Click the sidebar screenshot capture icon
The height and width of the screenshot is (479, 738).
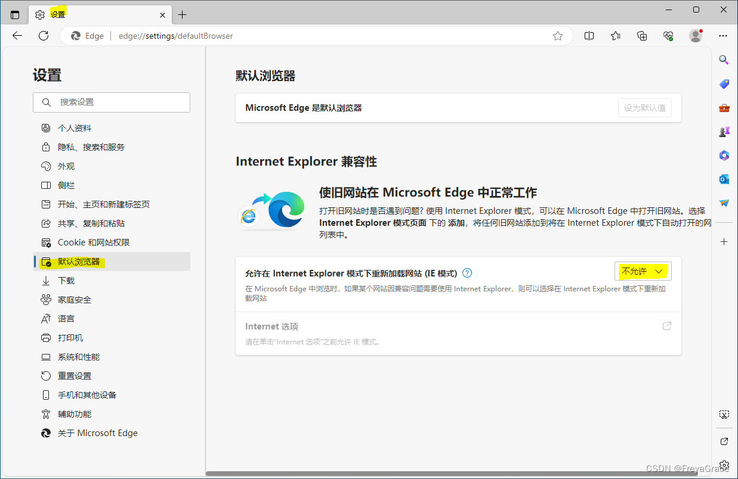(724, 415)
